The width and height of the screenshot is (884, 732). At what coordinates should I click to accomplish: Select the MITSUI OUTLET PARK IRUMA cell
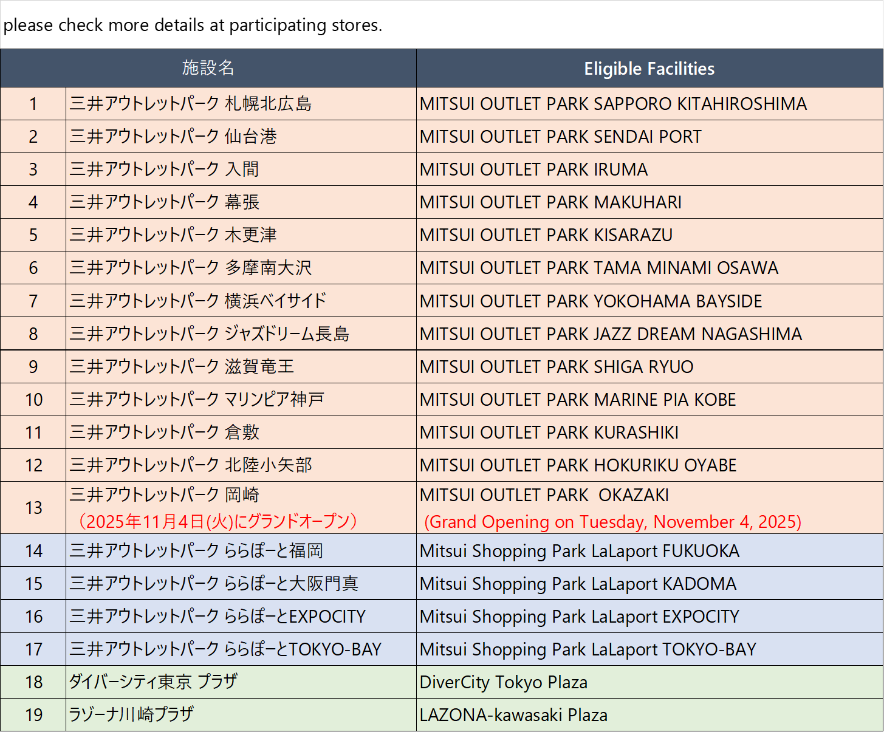click(x=533, y=169)
